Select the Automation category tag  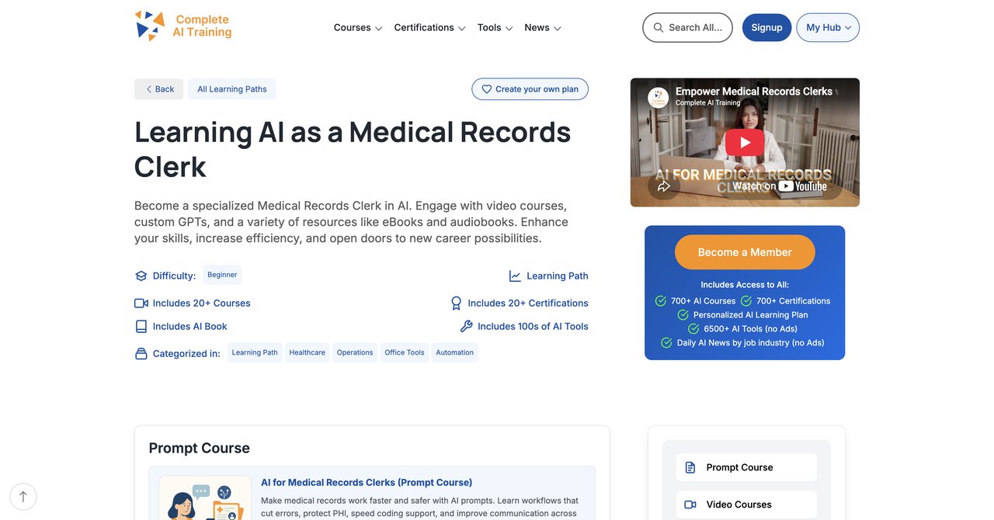click(x=454, y=352)
